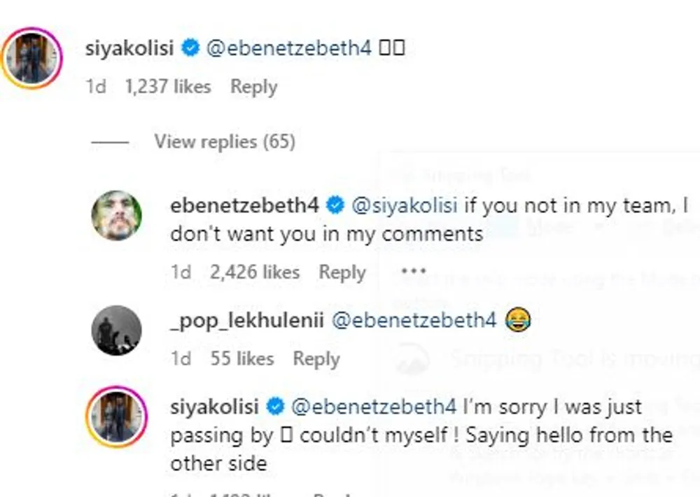Open 55 likes on _pop_lekhulenii comment
The height and width of the screenshot is (497, 700).
[243, 358]
